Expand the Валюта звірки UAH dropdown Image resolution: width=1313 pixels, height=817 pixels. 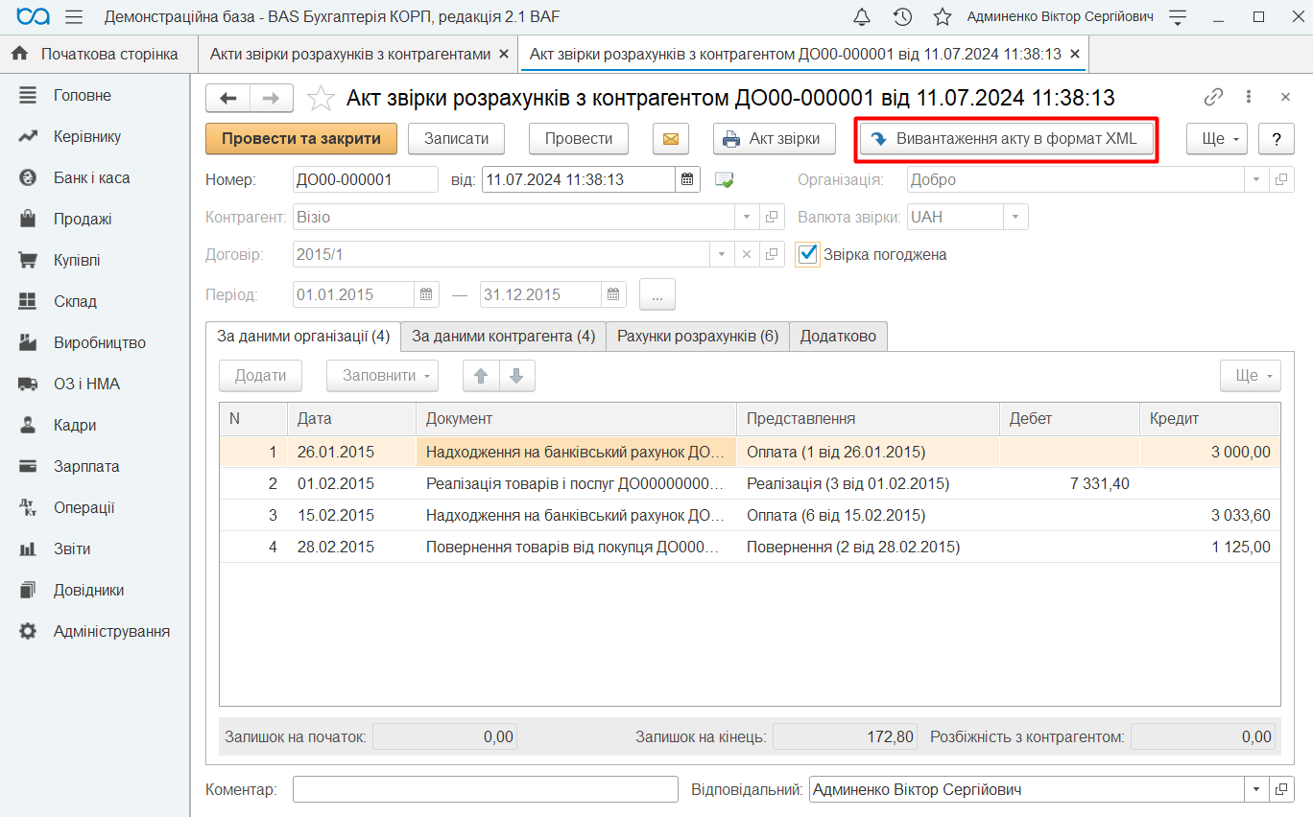(1016, 218)
